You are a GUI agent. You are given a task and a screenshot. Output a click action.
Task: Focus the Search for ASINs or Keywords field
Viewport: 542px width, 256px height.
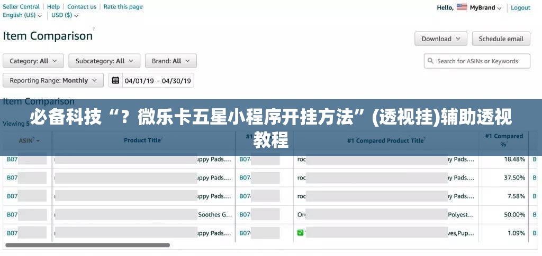click(477, 61)
